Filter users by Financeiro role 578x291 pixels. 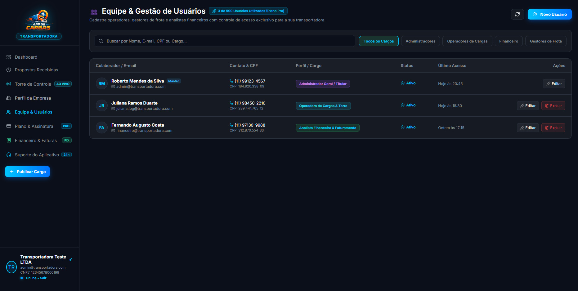click(x=509, y=41)
